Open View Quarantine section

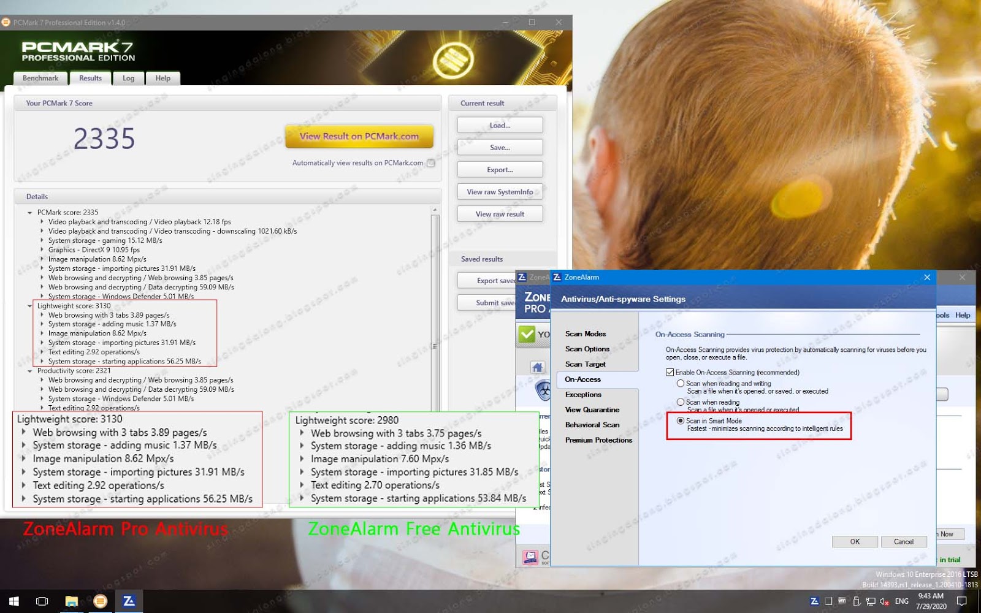tap(592, 410)
